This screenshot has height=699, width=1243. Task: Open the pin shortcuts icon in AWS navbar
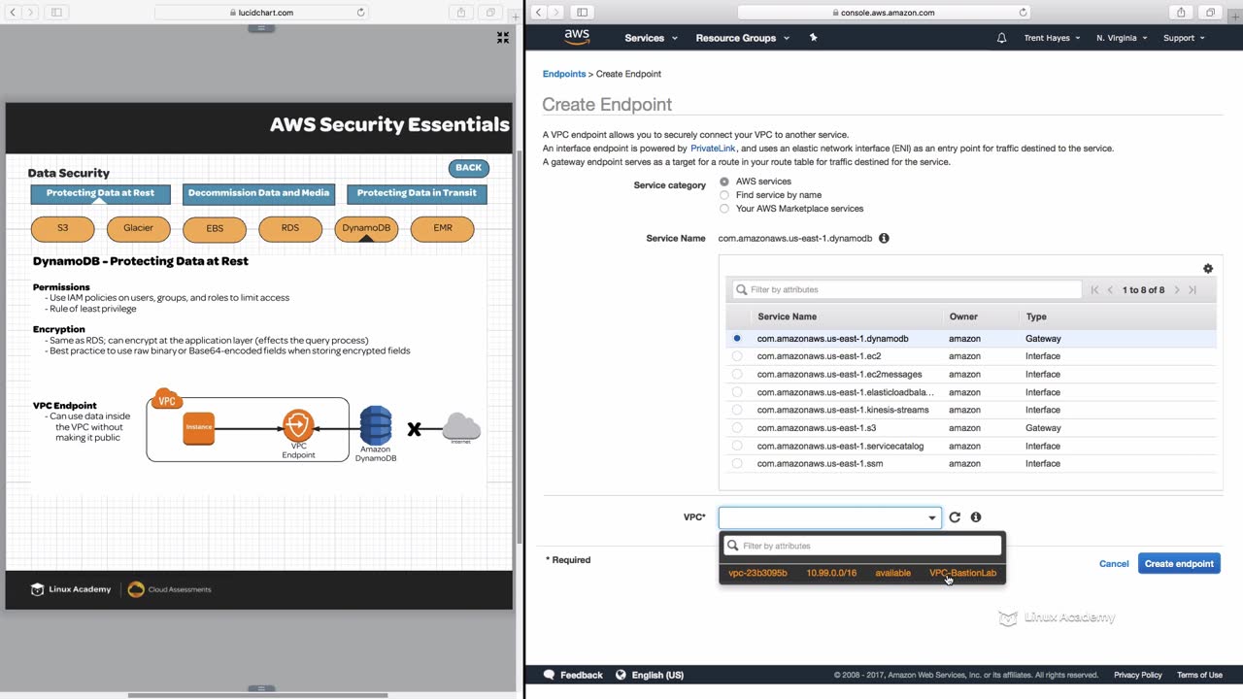point(814,38)
